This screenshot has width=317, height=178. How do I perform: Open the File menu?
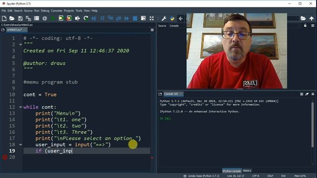point(3,11)
